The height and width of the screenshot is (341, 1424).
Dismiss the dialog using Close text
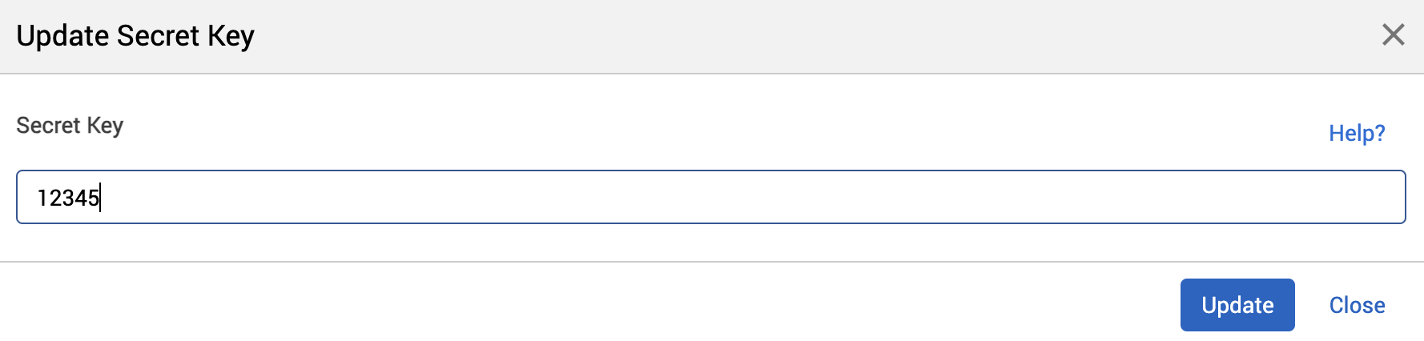[x=1357, y=305]
